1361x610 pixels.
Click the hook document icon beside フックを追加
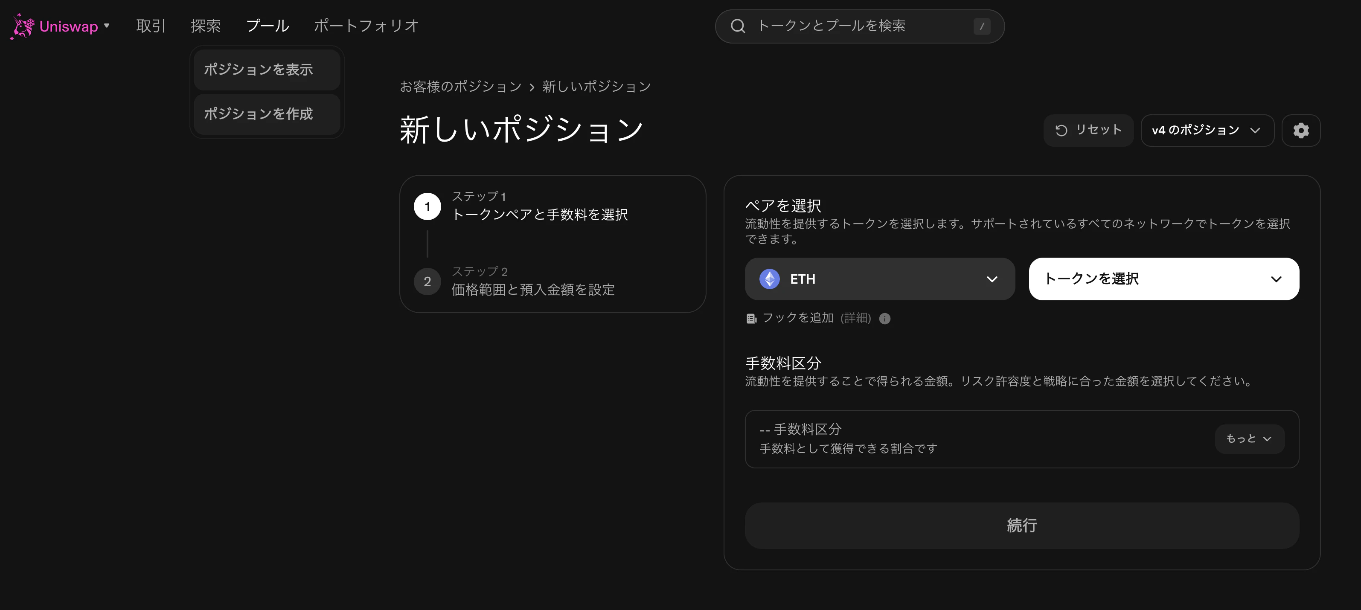click(x=751, y=318)
